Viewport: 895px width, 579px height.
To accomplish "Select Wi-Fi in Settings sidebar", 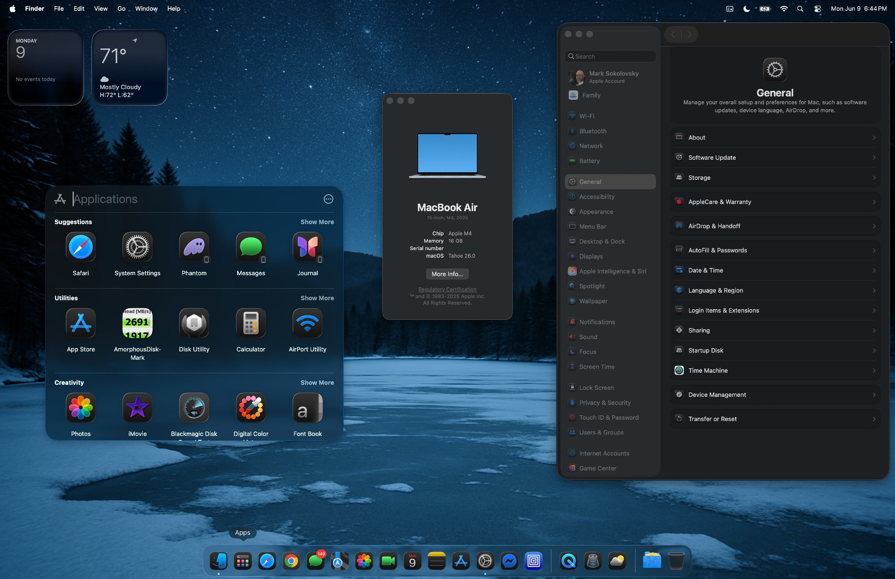I will point(610,116).
